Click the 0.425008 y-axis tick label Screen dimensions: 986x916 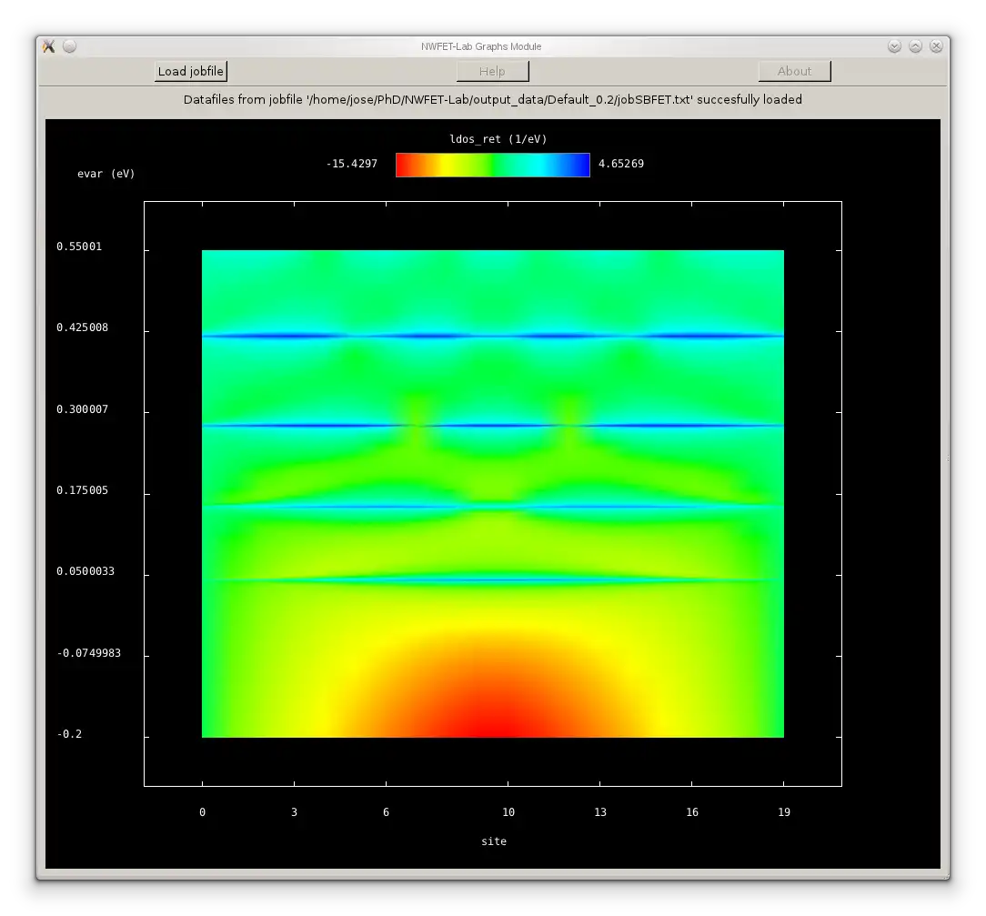click(x=82, y=327)
